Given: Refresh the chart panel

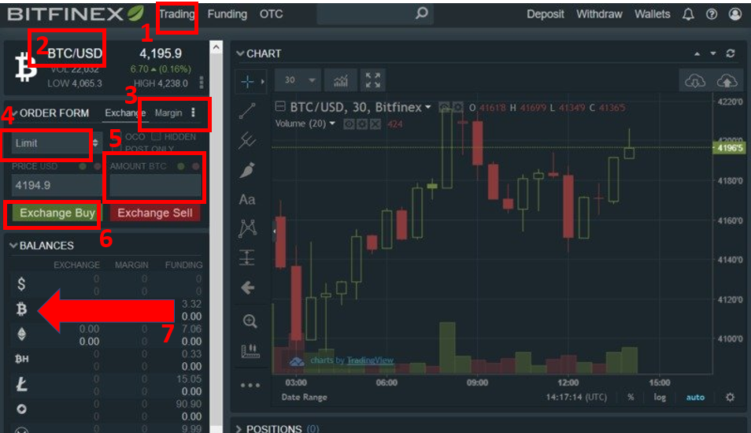Looking at the screenshot, I should 731,54.
